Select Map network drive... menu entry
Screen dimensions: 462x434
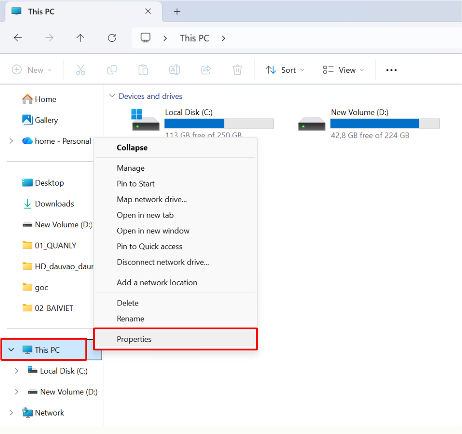(151, 199)
